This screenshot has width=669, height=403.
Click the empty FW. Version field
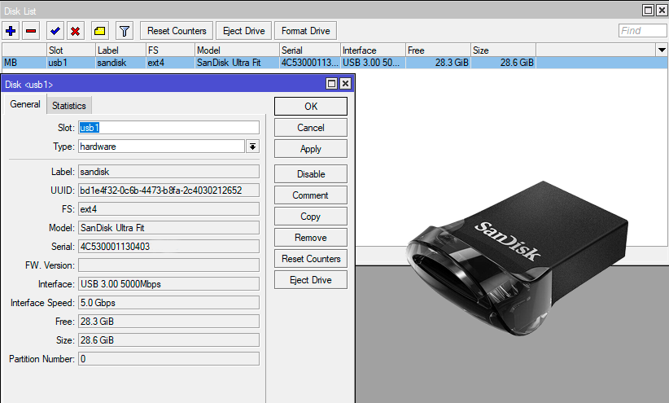point(168,265)
